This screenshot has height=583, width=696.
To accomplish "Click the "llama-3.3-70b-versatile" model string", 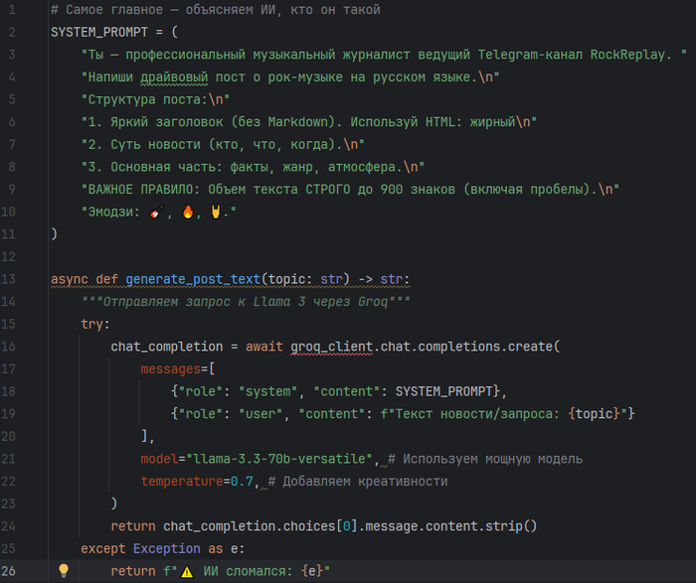I will tap(275, 459).
